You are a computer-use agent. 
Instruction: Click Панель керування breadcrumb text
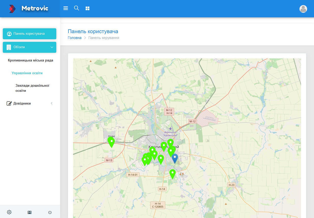click(x=104, y=38)
